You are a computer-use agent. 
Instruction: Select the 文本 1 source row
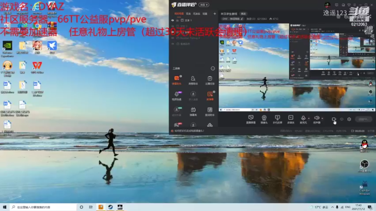(194, 20)
